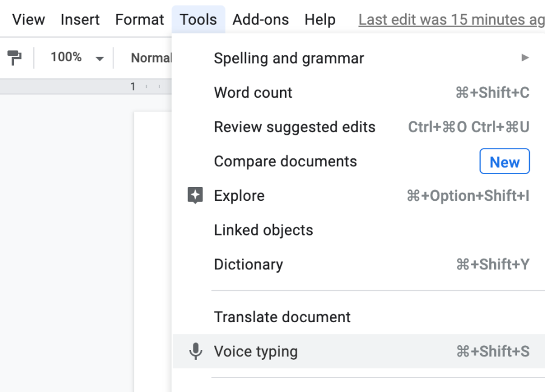Open Explore from the Tools menu
This screenshot has height=392, width=545.
359,195
